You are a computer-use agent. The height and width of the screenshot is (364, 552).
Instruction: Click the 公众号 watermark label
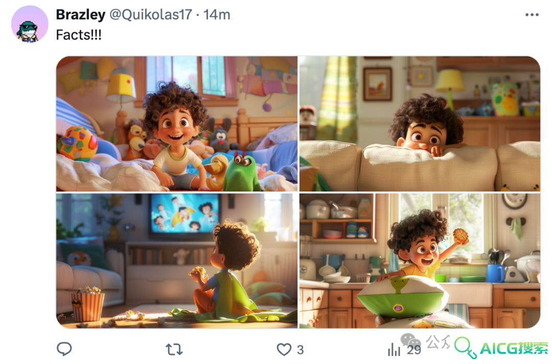point(438,342)
